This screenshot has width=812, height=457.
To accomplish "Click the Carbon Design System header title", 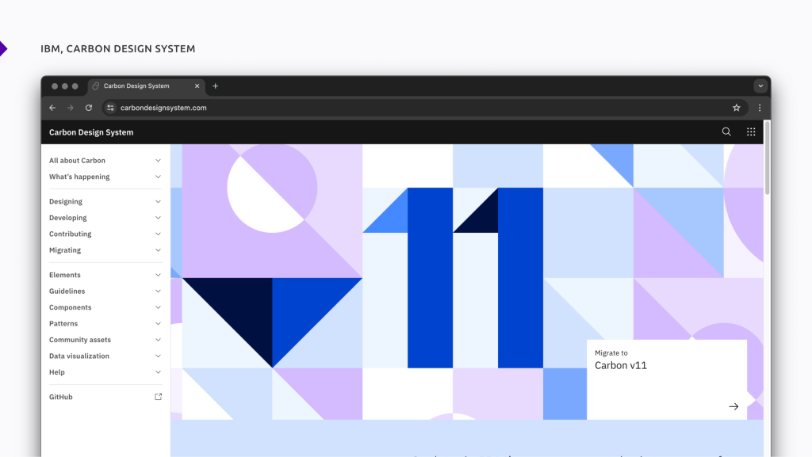I will (x=91, y=132).
